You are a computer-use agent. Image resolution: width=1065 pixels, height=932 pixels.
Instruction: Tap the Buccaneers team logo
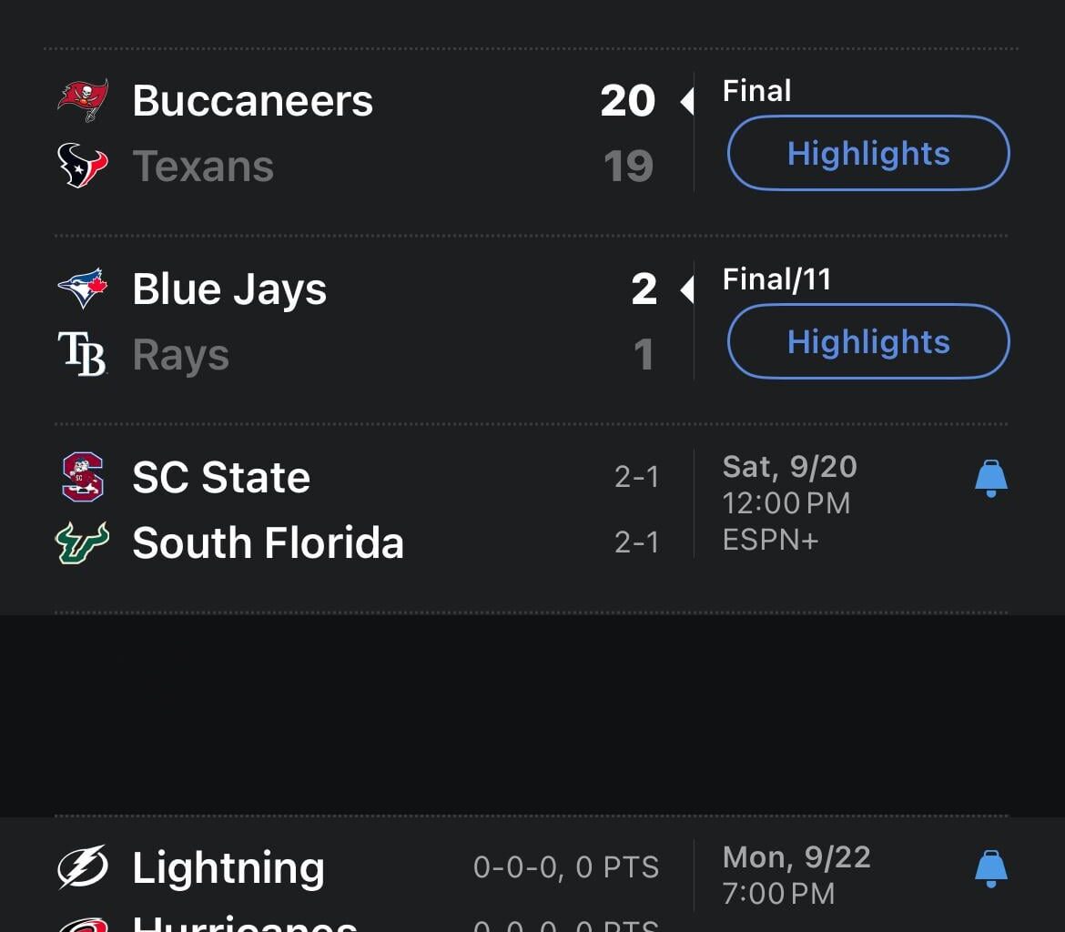tap(83, 100)
